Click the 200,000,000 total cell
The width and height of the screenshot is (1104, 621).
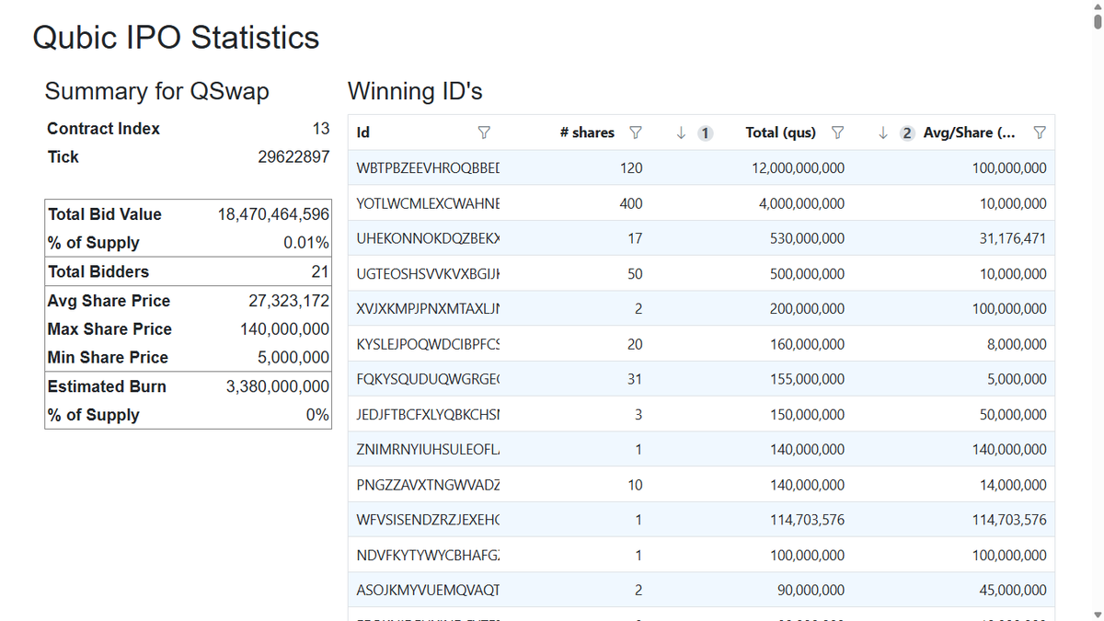point(753,309)
